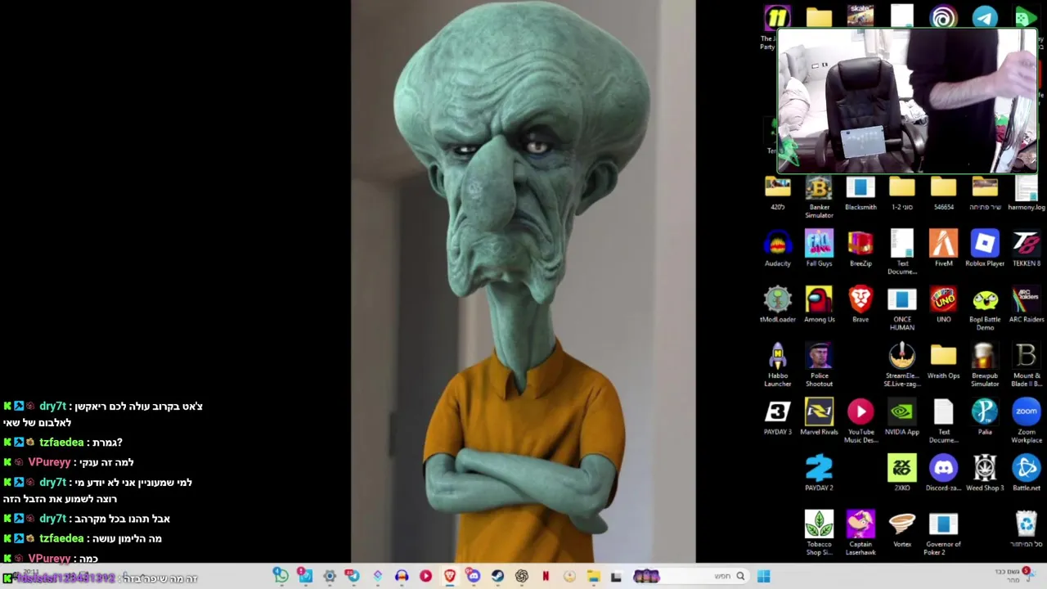Open the tModLoader desktop shortcut
The height and width of the screenshot is (589, 1047).
pos(778,305)
